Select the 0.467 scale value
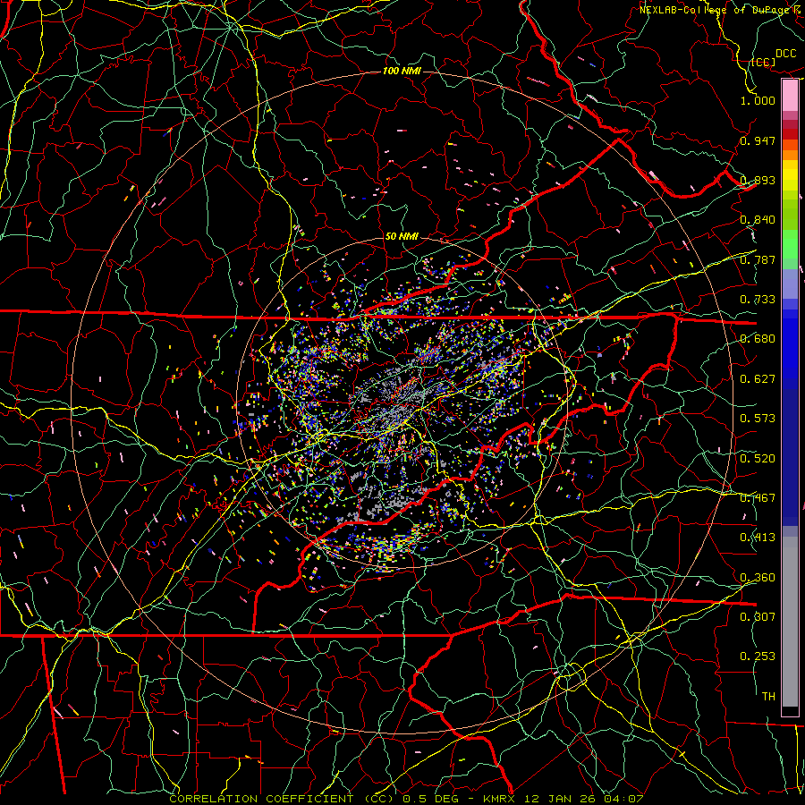This screenshot has height=805, width=805. [758, 498]
